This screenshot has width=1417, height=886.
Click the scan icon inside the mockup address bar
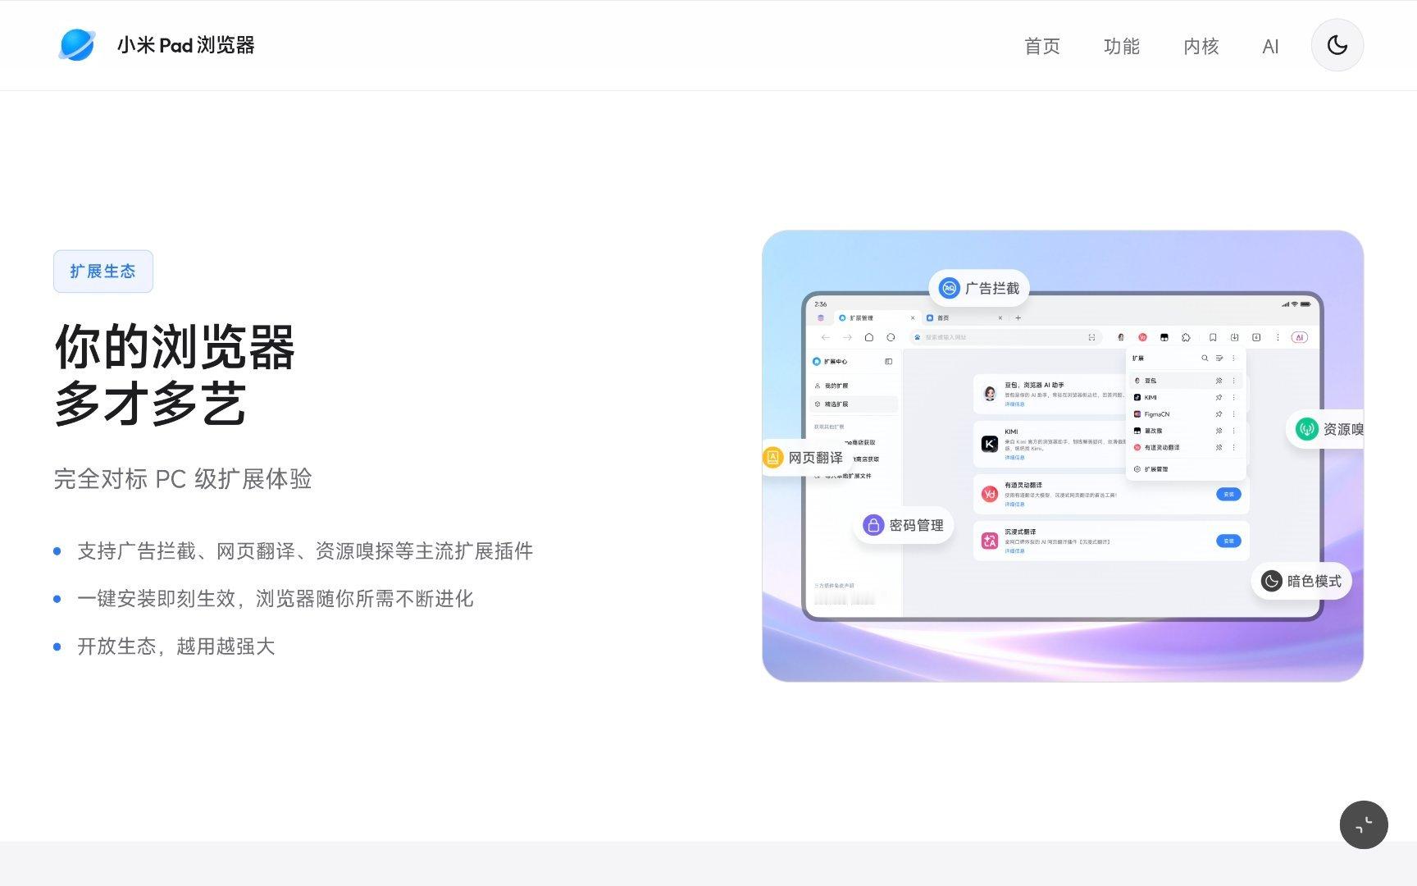1091,337
